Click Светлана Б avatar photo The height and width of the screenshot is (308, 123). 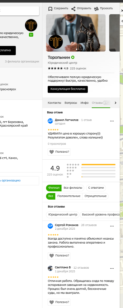tap(50, 268)
